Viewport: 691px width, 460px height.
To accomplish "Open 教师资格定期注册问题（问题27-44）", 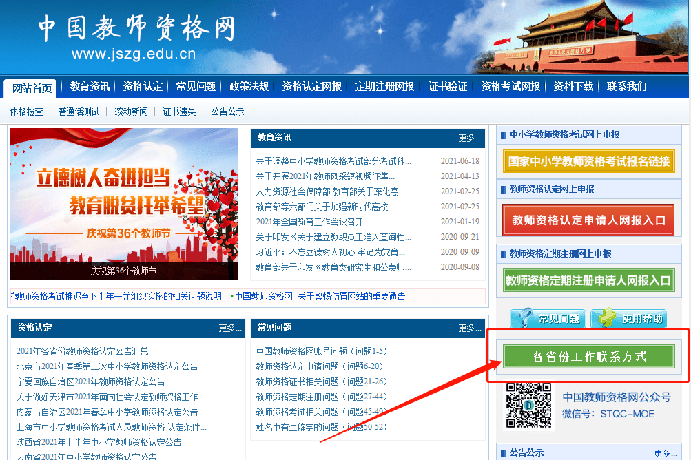I will click(322, 397).
